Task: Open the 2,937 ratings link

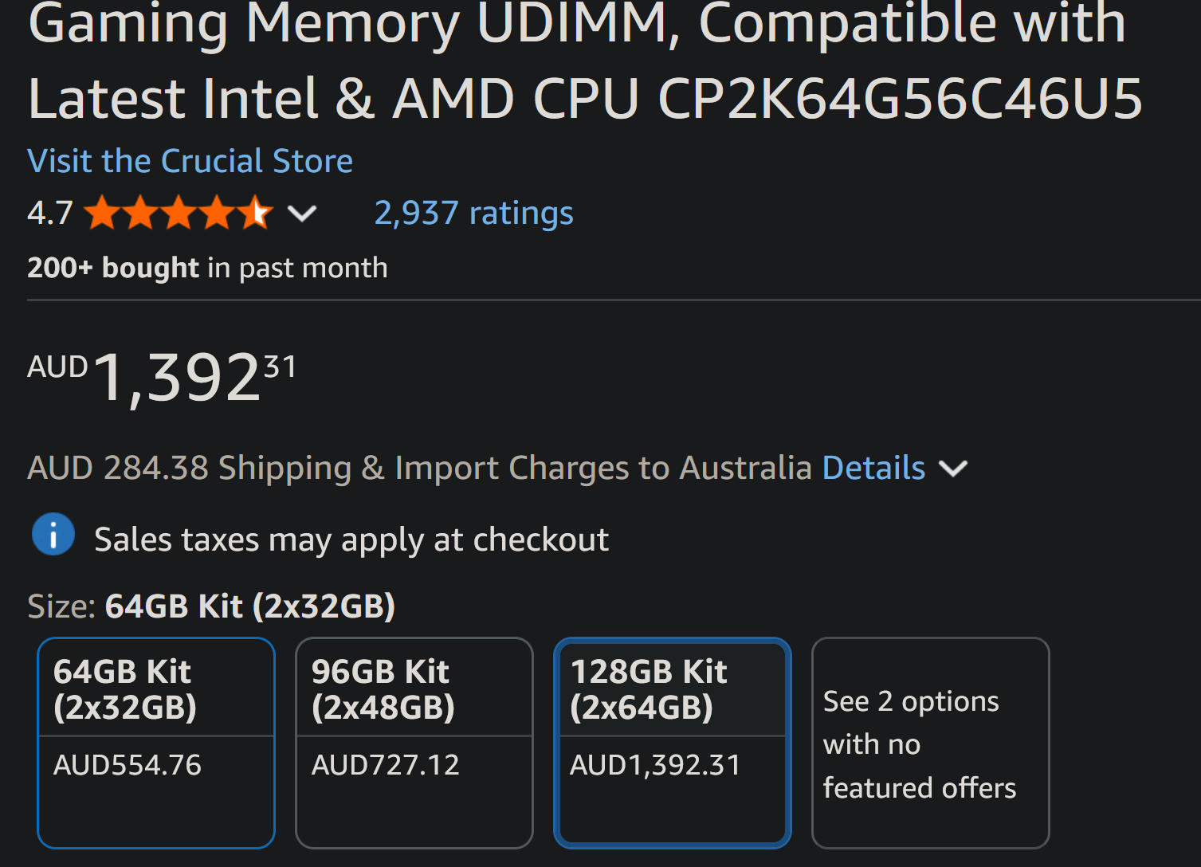Action: 473,214
